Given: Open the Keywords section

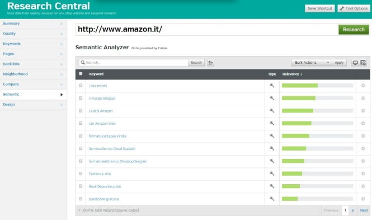Looking at the screenshot, I should tap(33, 44).
